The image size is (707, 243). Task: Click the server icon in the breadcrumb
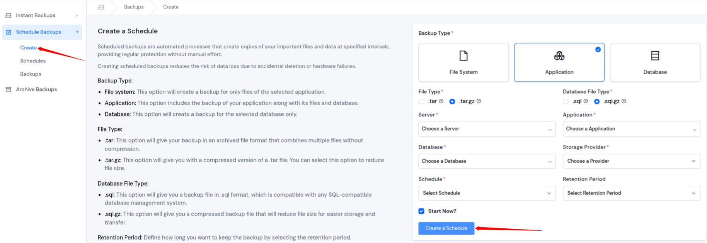[x=101, y=7]
